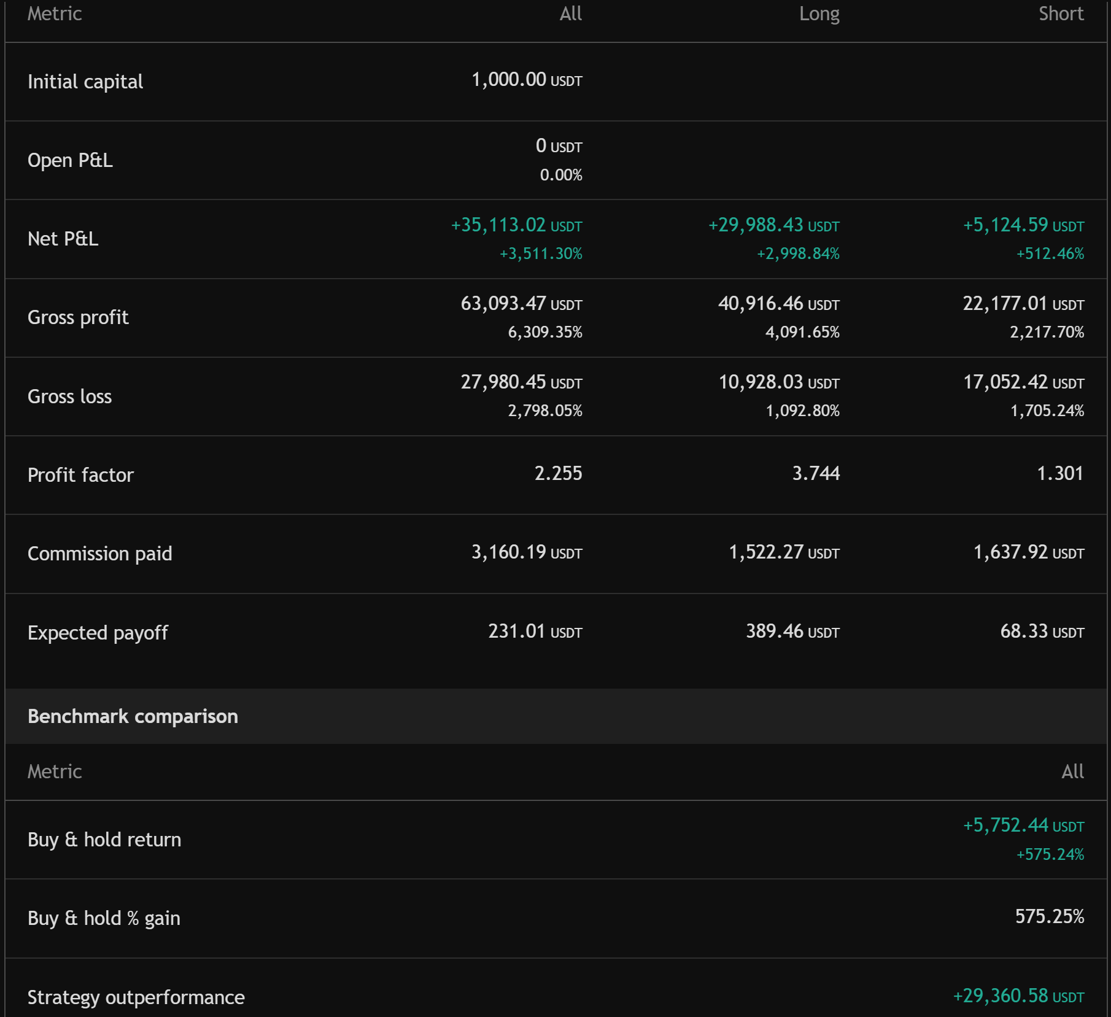Click the Initial capital row label
Screen dimensions: 1111x1017
coord(85,82)
